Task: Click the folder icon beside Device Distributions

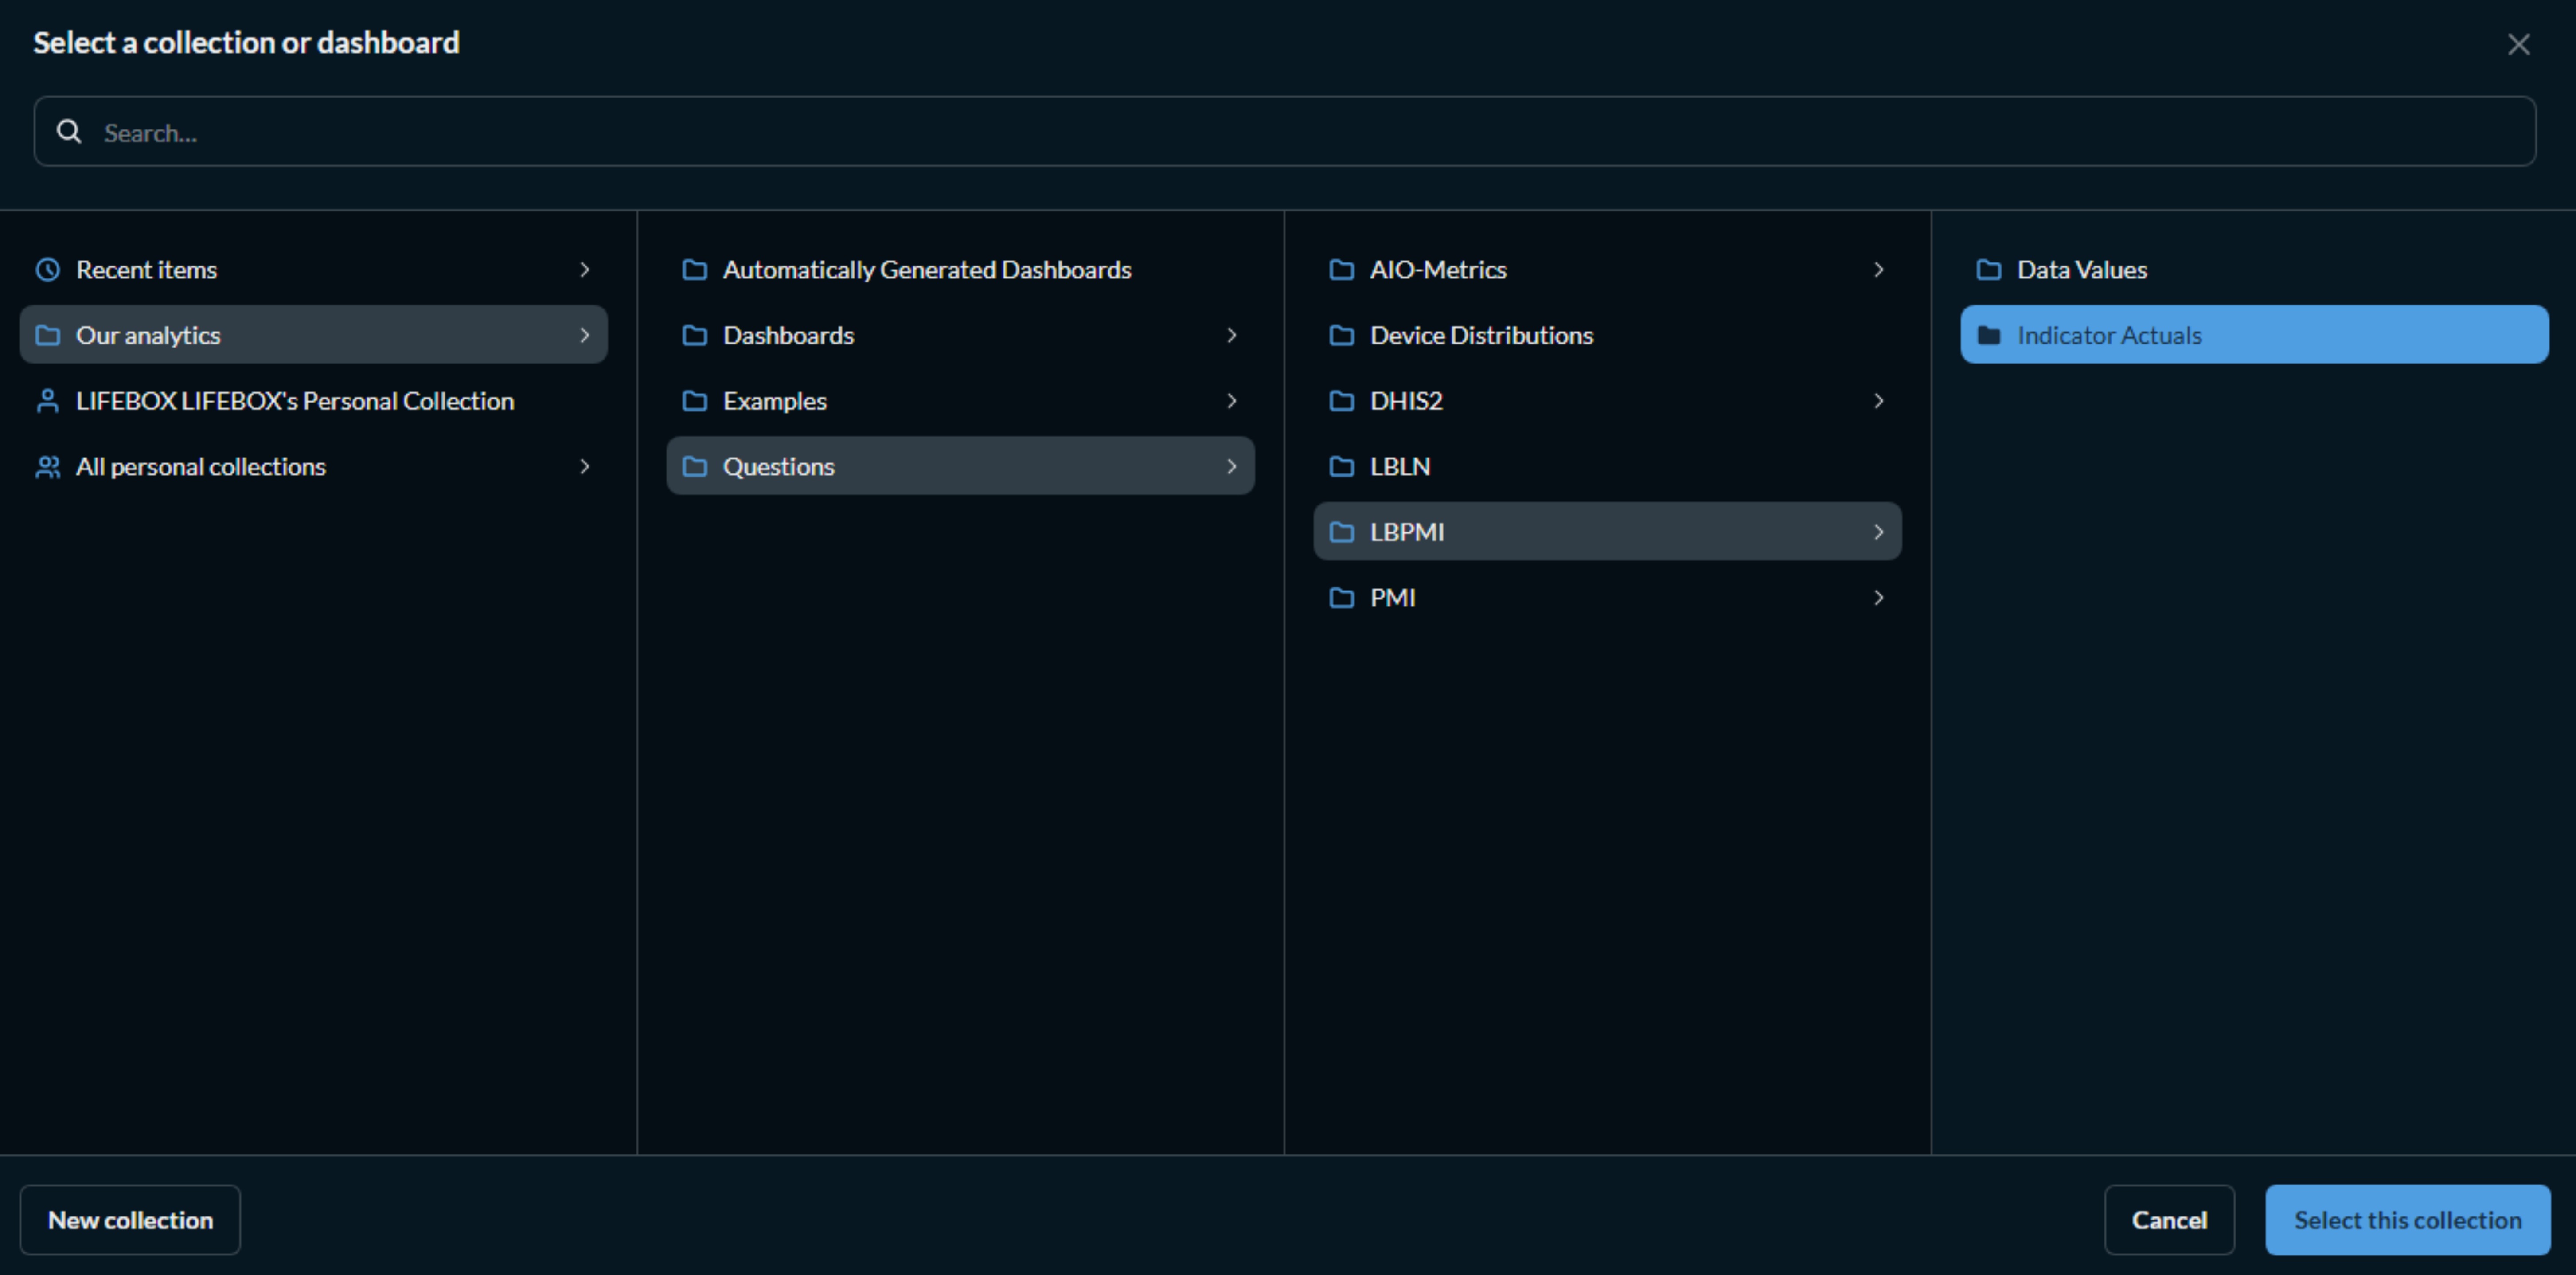Action: pyautogui.click(x=1342, y=335)
